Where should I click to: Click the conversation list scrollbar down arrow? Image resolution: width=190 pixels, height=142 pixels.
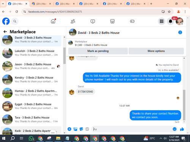[x=64, y=133]
